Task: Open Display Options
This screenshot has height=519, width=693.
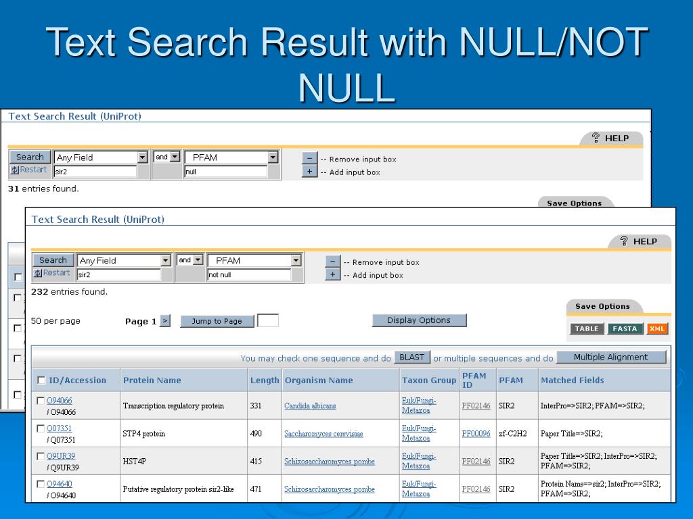Action: click(419, 320)
